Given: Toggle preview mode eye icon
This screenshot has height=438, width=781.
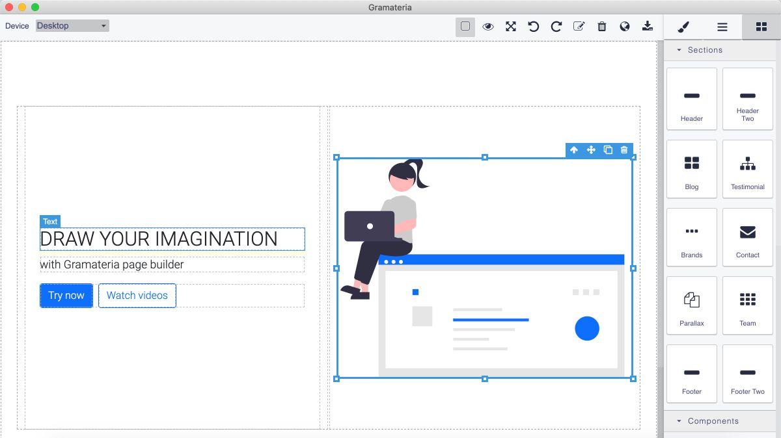Looking at the screenshot, I should click(488, 26).
